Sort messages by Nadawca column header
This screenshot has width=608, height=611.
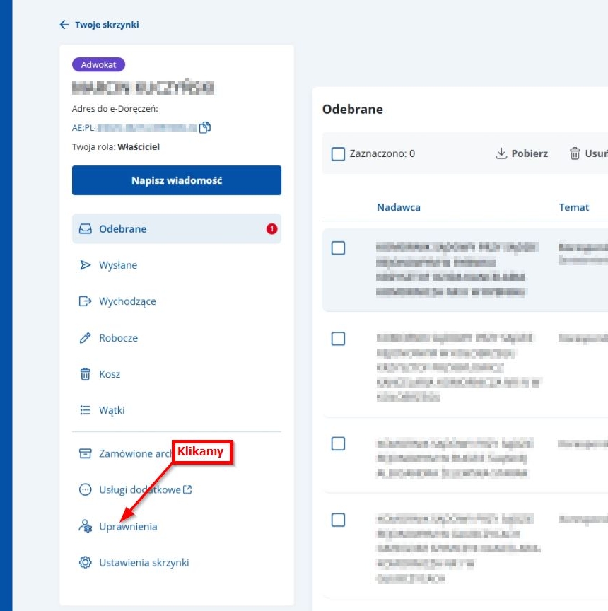pos(399,207)
